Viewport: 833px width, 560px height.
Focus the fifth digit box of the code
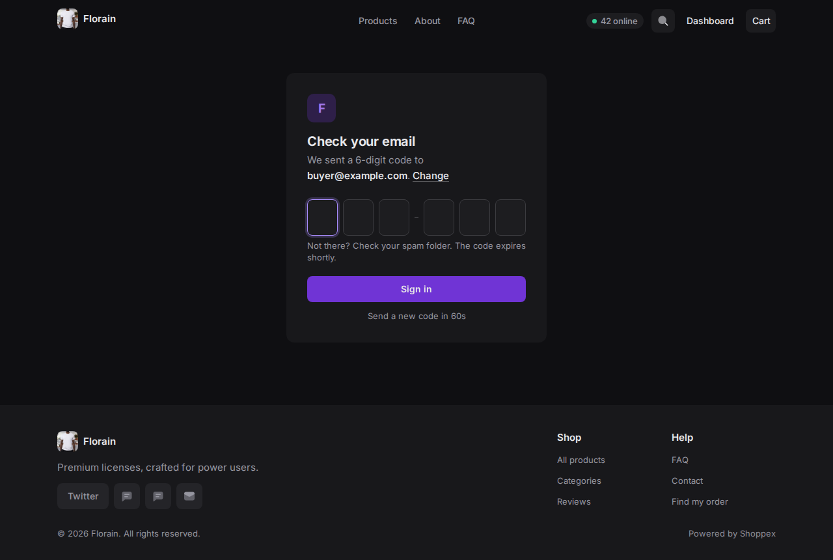tap(474, 217)
